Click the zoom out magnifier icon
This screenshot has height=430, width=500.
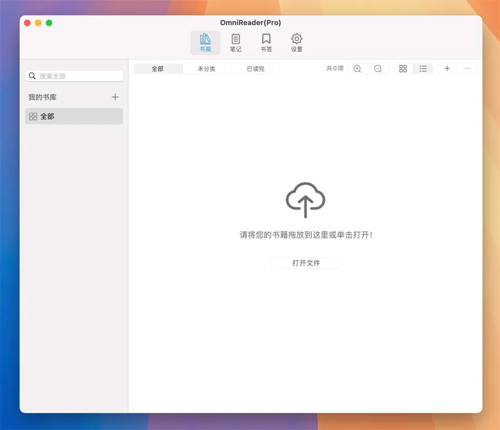pos(378,69)
